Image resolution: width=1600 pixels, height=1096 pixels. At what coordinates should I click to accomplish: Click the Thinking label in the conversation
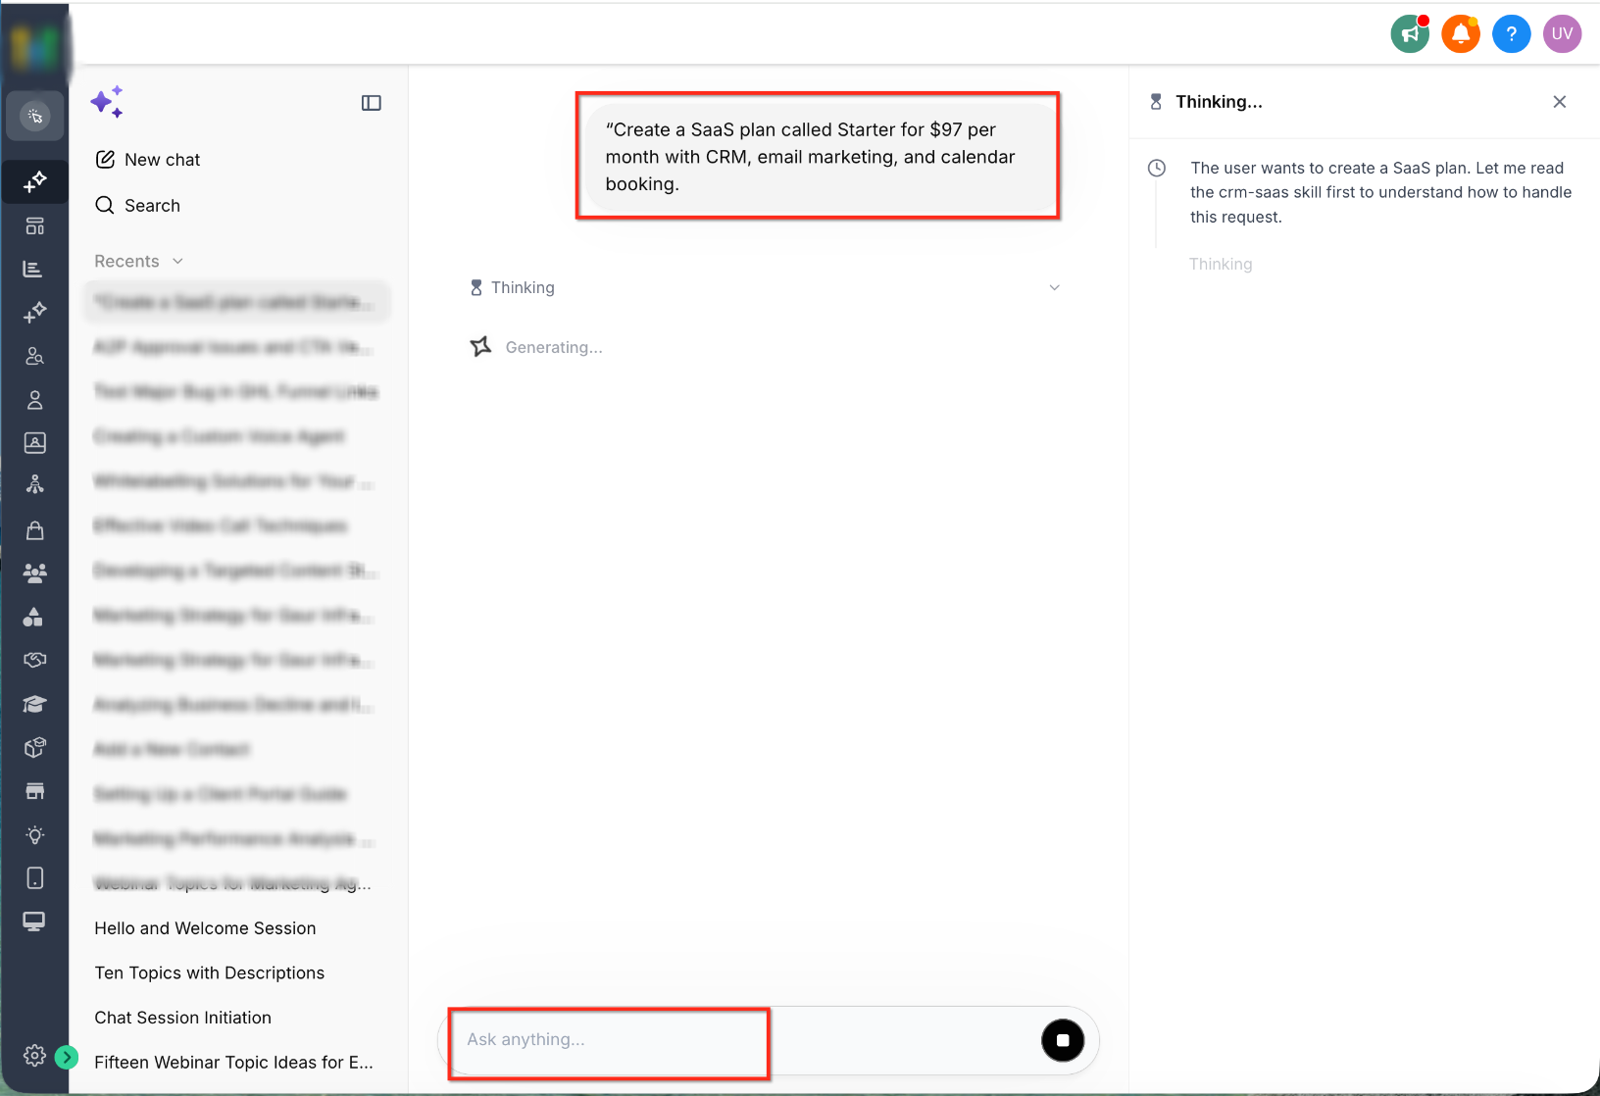523,288
